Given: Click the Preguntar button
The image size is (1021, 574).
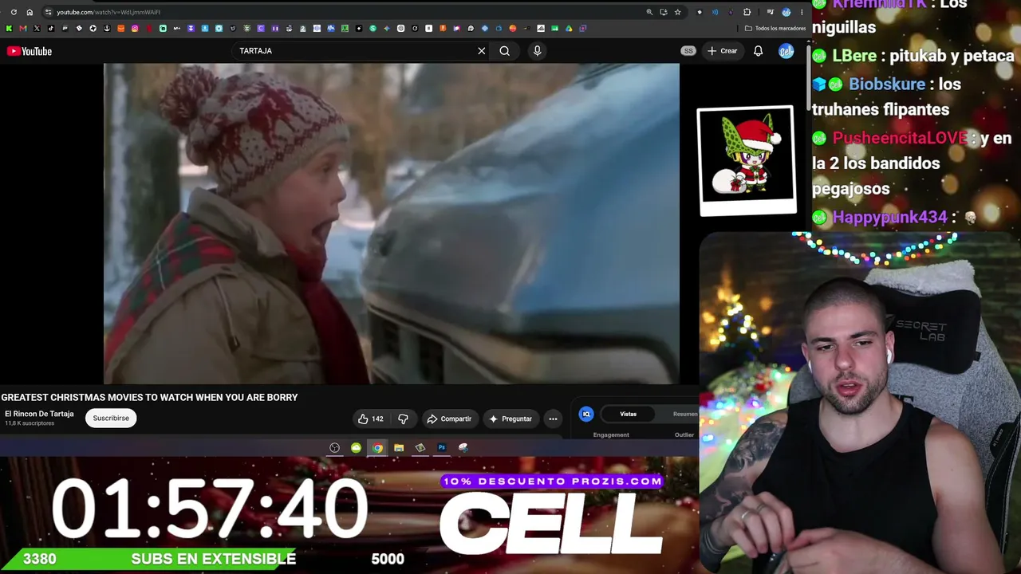Looking at the screenshot, I should pos(510,419).
